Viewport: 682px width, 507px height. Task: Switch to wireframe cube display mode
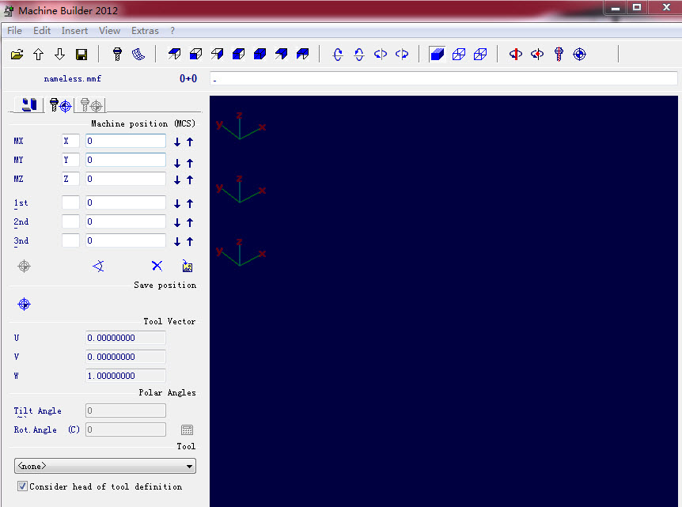(x=459, y=55)
